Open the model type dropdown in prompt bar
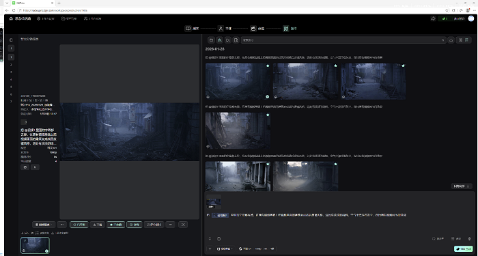Viewport: 478px width, 256px height. click(225, 248)
